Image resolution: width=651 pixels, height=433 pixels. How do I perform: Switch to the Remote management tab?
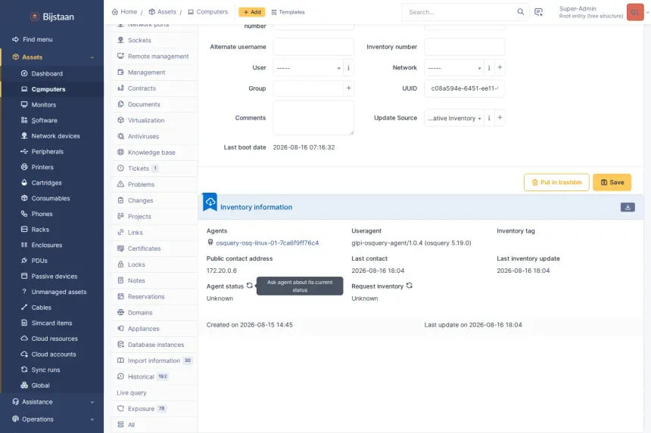(154, 57)
